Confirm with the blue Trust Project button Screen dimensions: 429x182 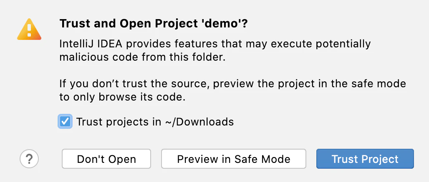tap(365, 159)
